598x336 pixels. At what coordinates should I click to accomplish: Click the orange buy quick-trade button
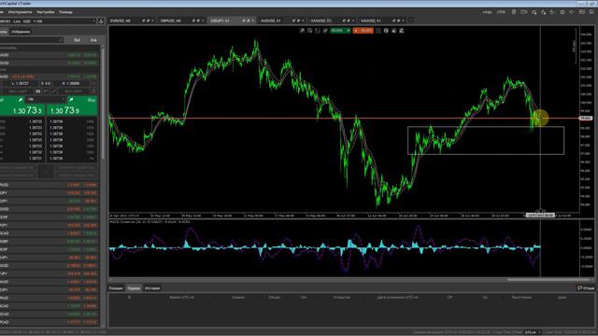tap(363, 31)
